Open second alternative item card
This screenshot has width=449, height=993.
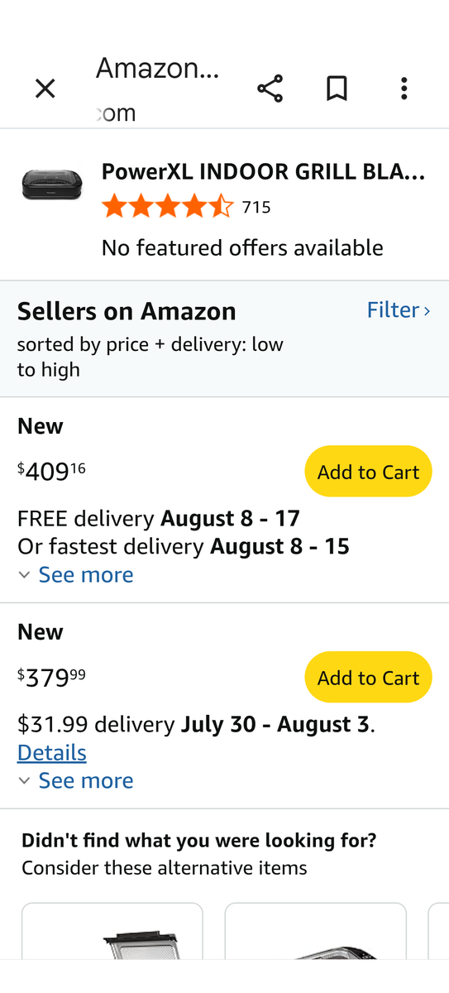(316, 931)
